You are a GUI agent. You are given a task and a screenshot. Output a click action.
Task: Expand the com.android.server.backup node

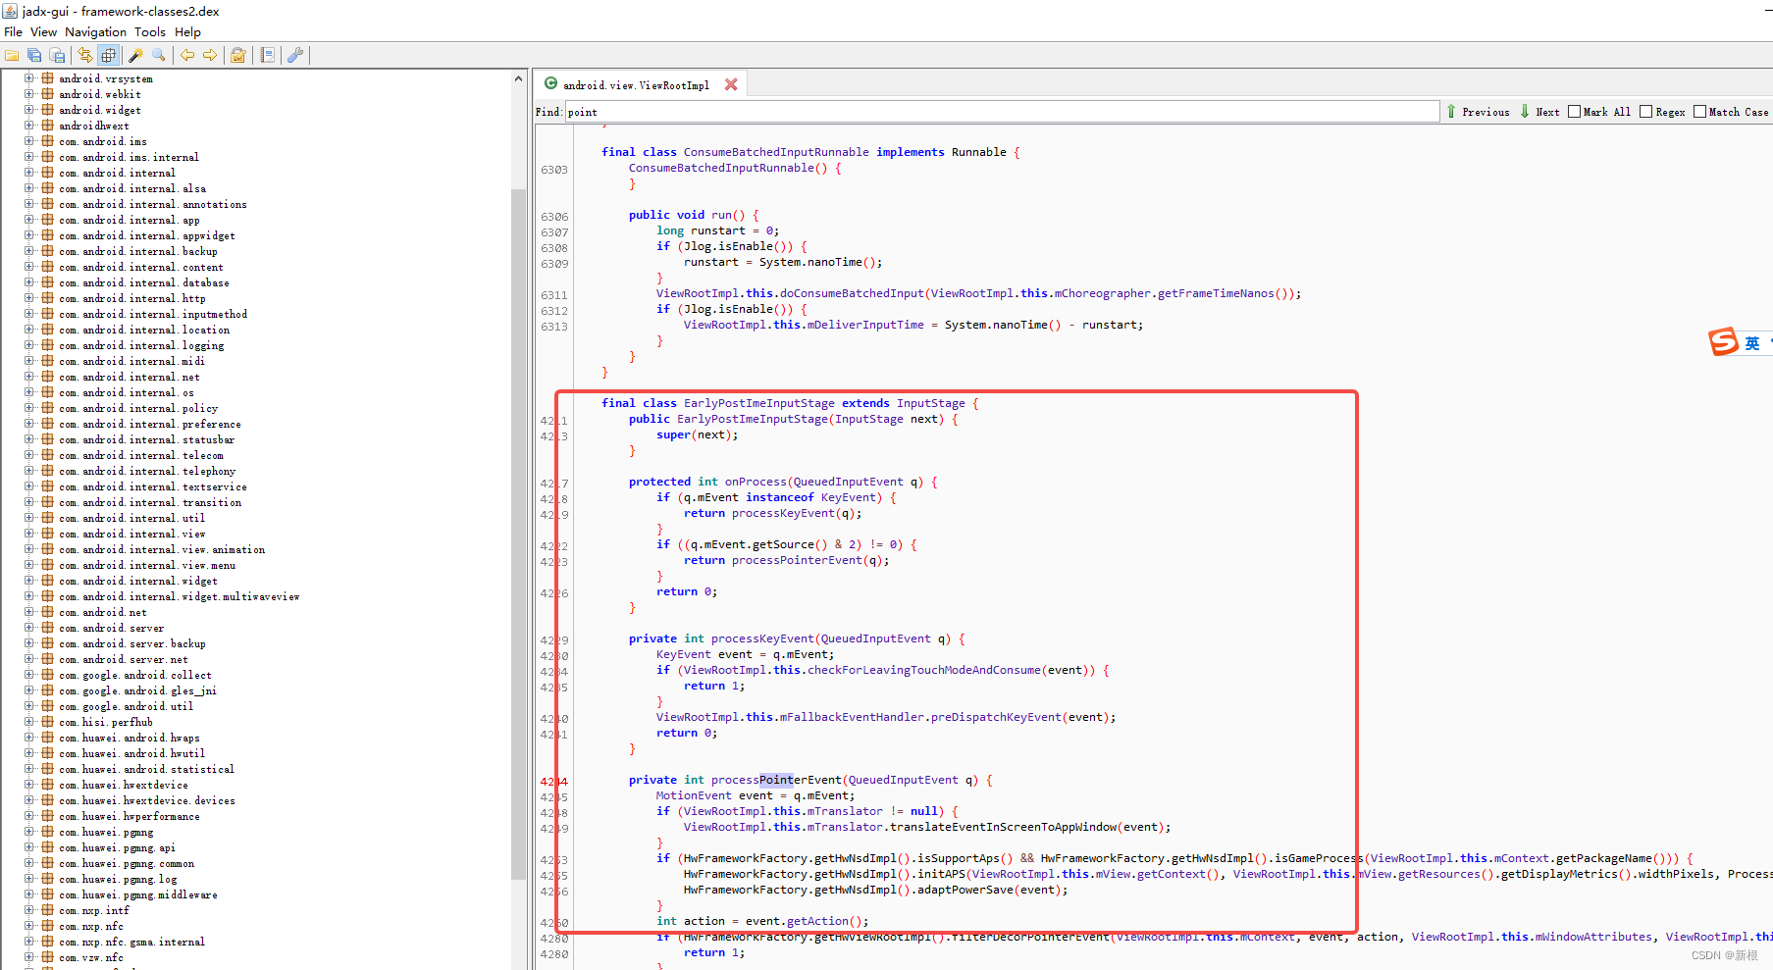[x=28, y=643]
